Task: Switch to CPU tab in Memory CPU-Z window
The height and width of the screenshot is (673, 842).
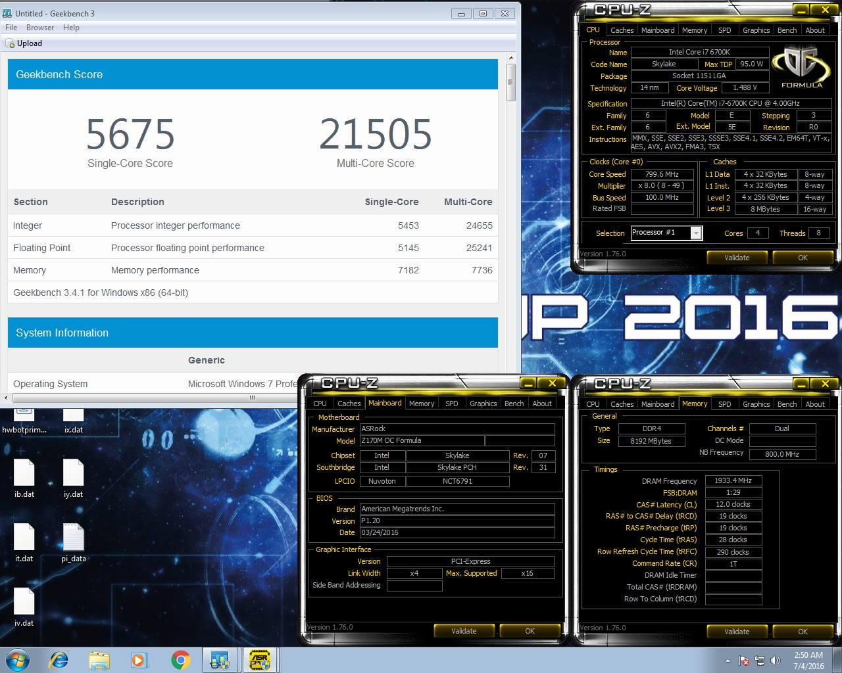Action: click(593, 404)
